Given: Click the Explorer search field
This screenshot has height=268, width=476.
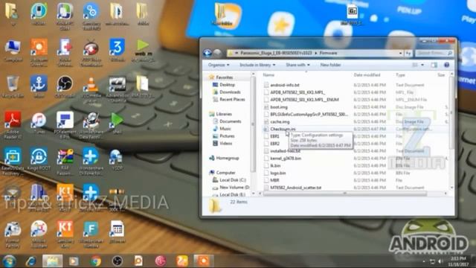Looking at the screenshot, I should (x=434, y=53).
